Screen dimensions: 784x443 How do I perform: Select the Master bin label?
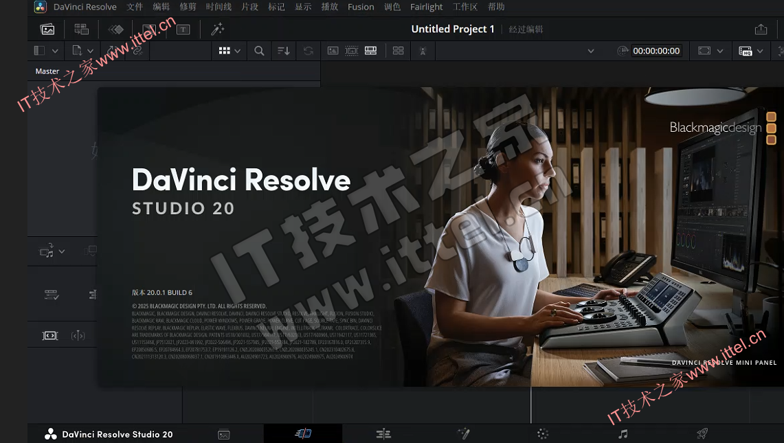47,71
